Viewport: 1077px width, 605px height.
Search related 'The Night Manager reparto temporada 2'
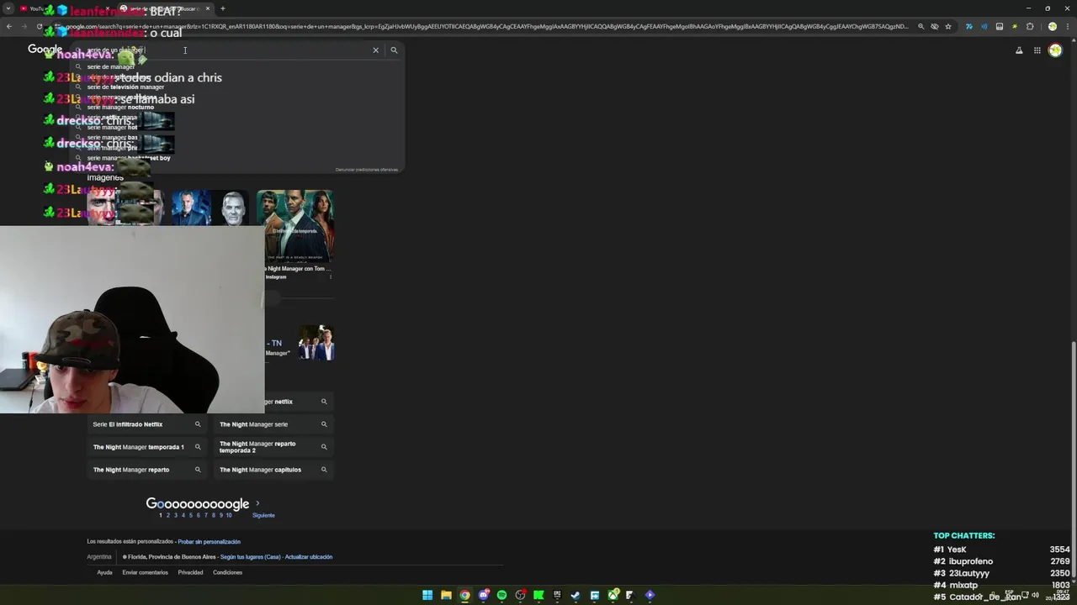(x=273, y=447)
